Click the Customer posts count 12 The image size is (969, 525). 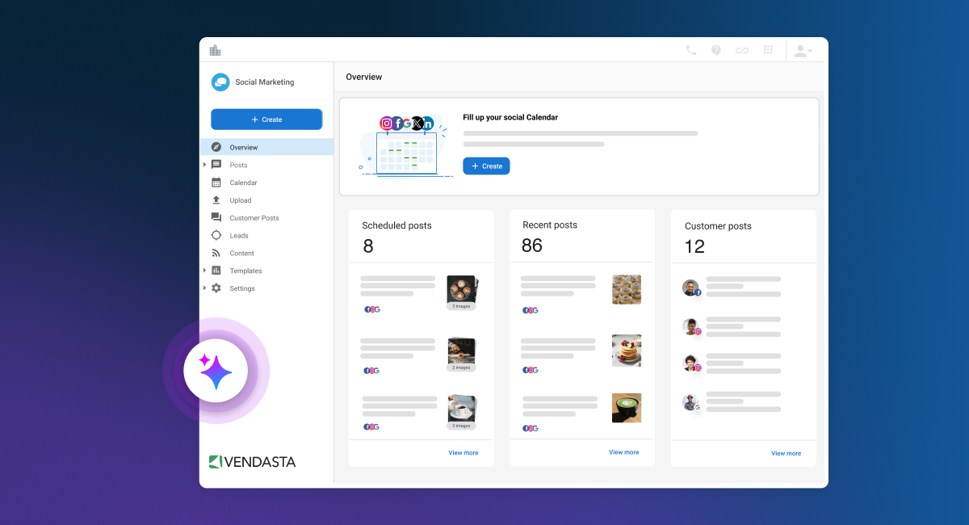(x=694, y=246)
